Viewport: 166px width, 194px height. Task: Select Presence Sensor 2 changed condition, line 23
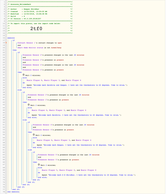54,55
